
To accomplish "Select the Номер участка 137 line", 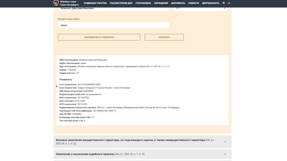I will (70, 73).
